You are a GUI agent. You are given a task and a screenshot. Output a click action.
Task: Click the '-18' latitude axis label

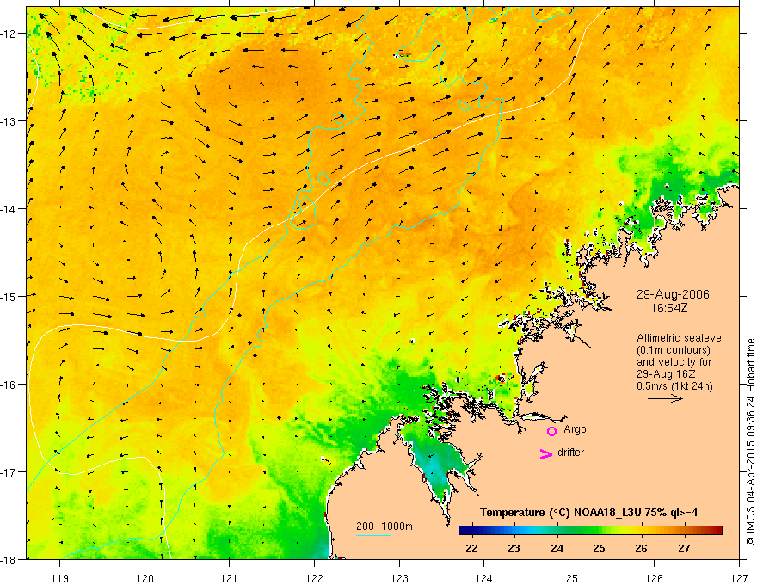click(9, 559)
